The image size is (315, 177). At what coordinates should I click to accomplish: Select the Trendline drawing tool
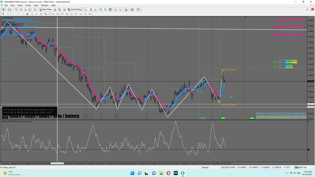[x=23, y=14]
